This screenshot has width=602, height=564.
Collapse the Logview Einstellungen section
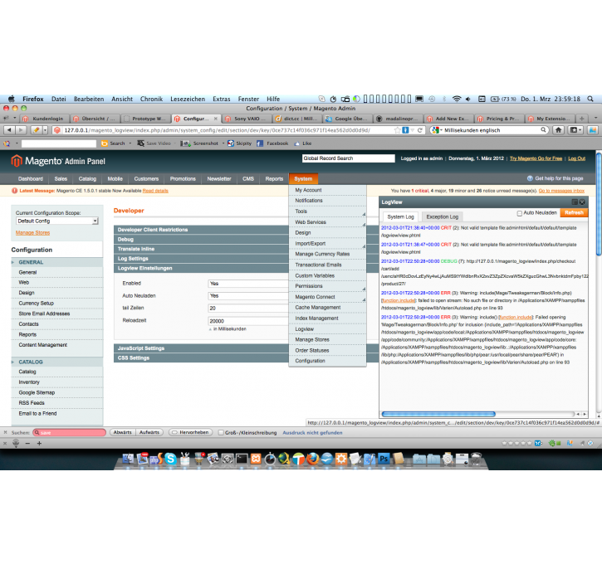tap(201, 268)
